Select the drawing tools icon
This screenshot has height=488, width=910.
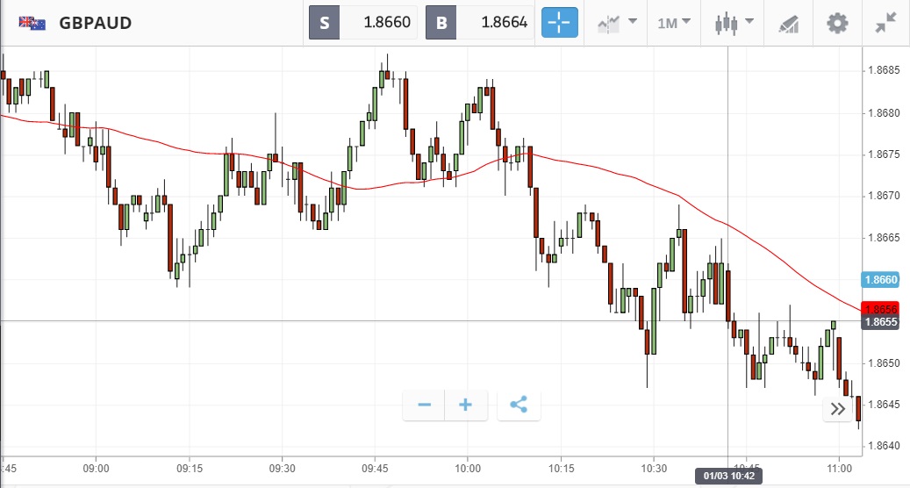click(x=788, y=23)
